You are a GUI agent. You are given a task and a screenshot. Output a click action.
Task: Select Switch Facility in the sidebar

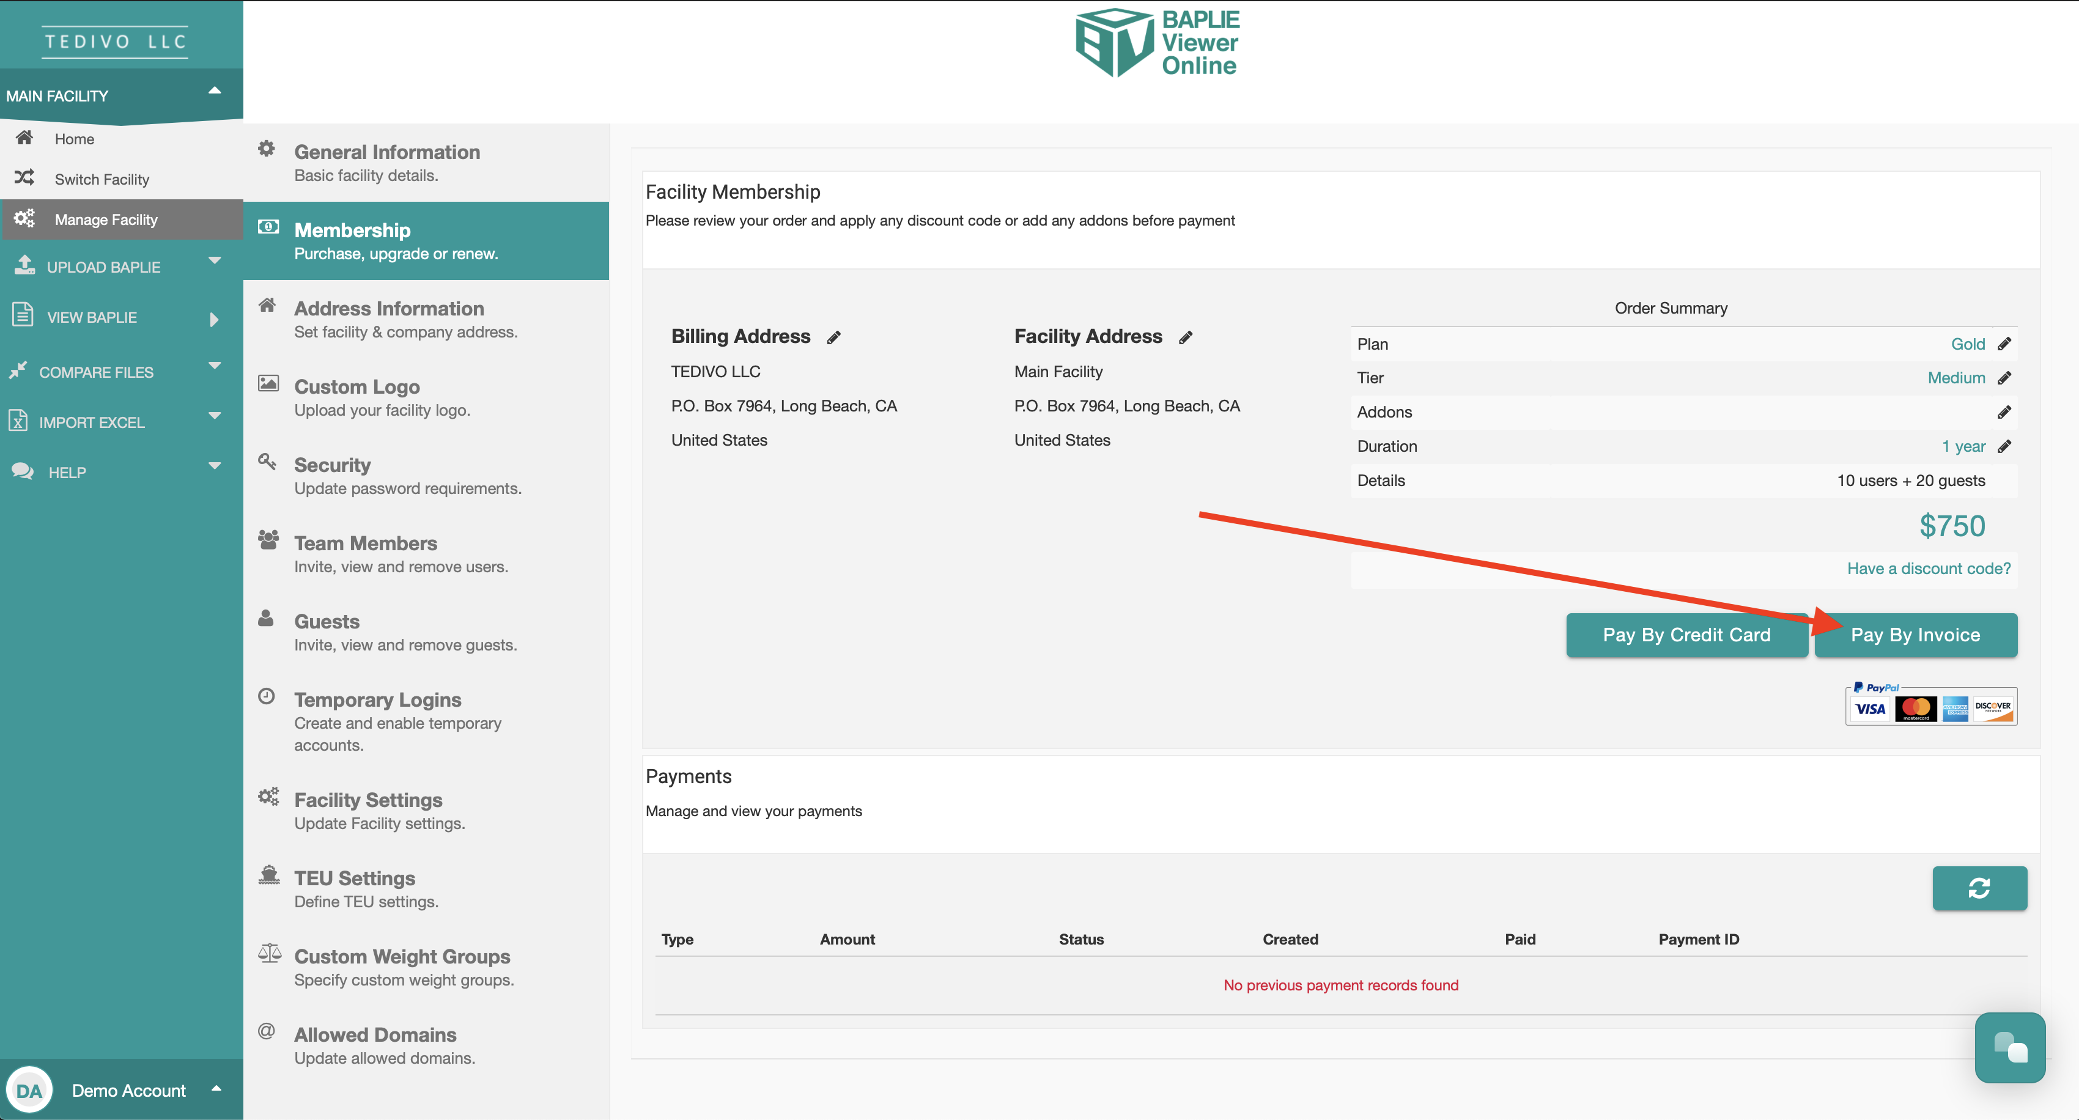point(102,179)
